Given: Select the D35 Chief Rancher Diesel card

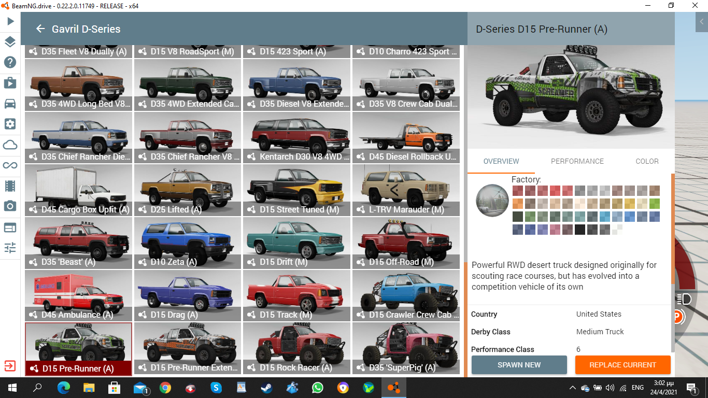Looking at the screenshot, I should click(x=78, y=137).
